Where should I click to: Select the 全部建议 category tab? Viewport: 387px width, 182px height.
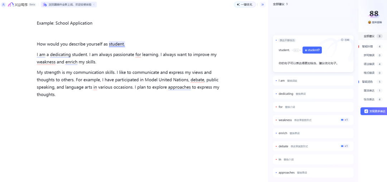(x=373, y=36)
